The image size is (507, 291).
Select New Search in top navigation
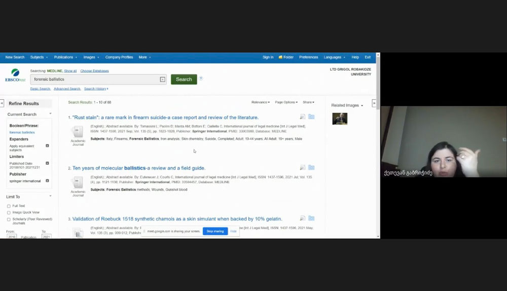tap(15, 57)
